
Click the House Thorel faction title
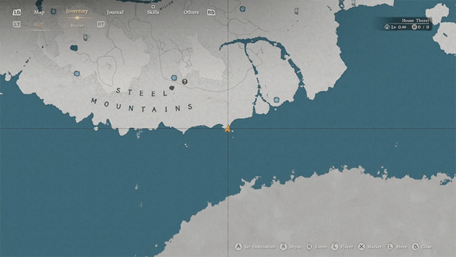coord(415,21)
